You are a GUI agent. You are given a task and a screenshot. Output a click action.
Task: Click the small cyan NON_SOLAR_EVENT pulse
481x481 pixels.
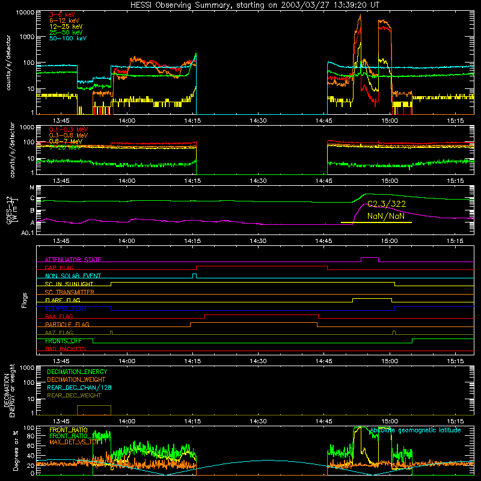(194, 275)
